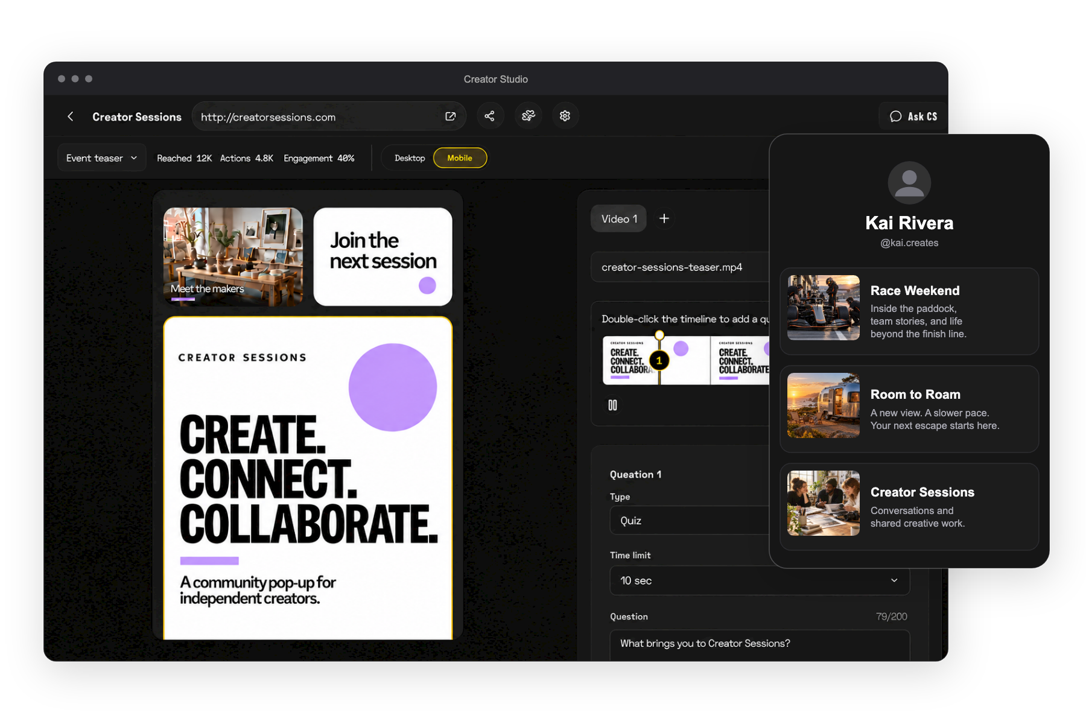Screen dimensions: 1086x724
Task: Select the Meet the makers thumbnail
Action: click(233, 257)
